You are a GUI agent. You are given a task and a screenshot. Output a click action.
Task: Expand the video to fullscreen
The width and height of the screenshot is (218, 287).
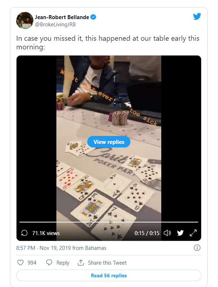(193, 233)
